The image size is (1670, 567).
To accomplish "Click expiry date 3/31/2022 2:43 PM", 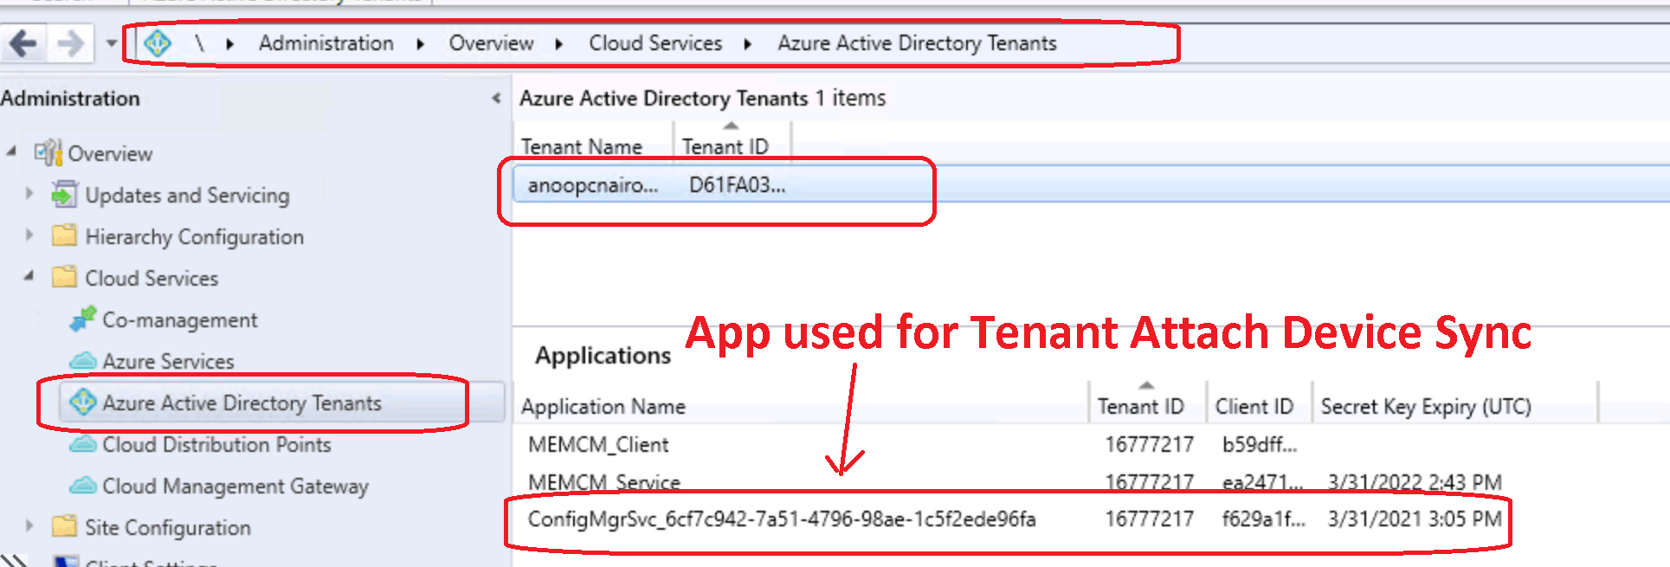I will [x=1415, y=481].
